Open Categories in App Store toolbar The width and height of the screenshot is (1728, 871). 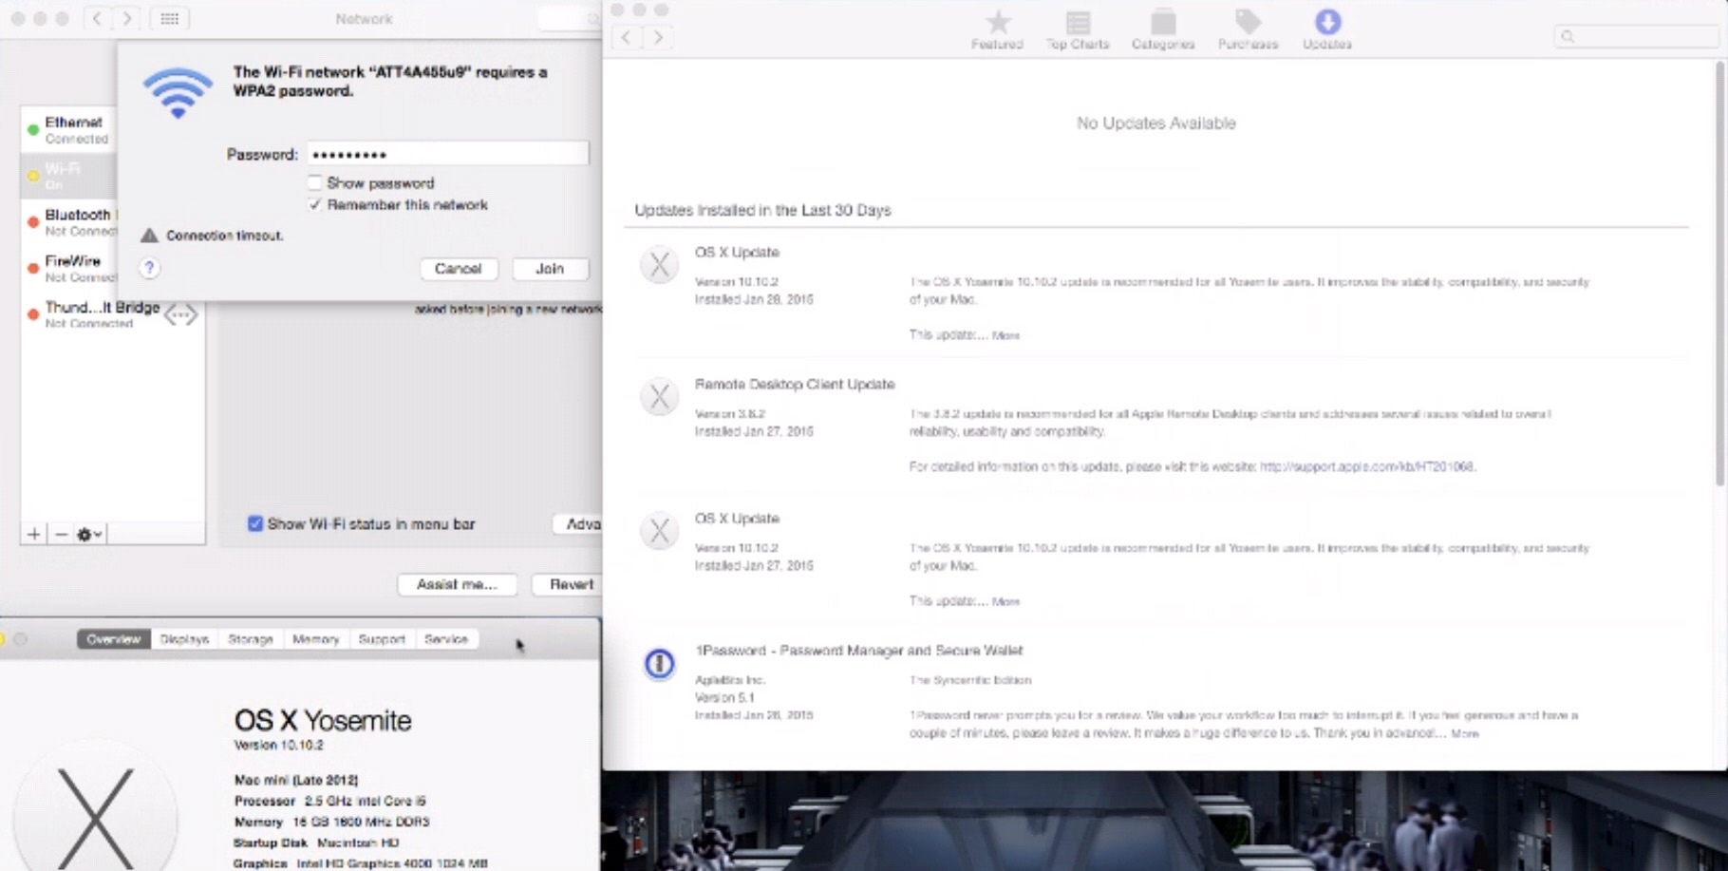[1163, 29]
